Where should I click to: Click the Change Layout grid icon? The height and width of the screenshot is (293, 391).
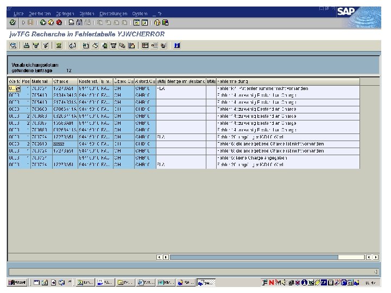[x=145, y=46]
